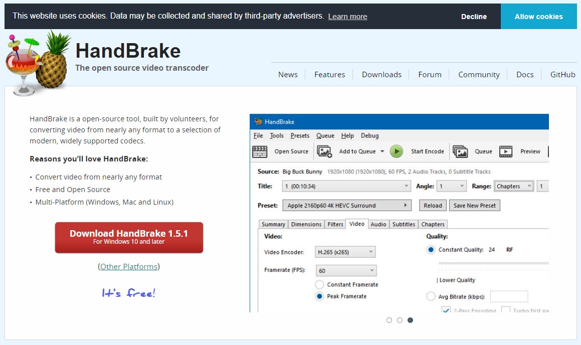Viewport: 581px width, 345px height.
Task: Click the Save New Preset button
Action: pos(475,205)
